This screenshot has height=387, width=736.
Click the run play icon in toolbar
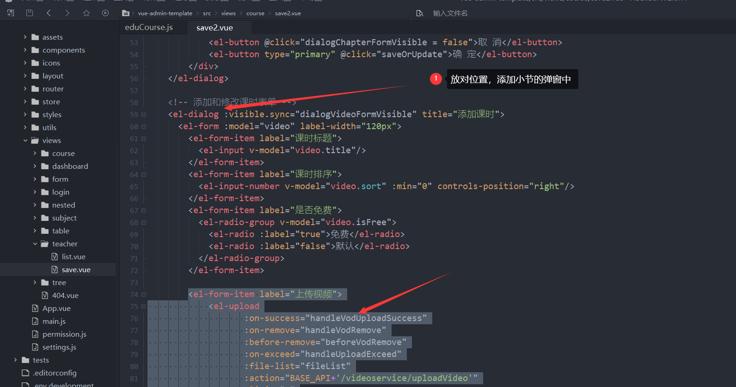coord(105,13)
